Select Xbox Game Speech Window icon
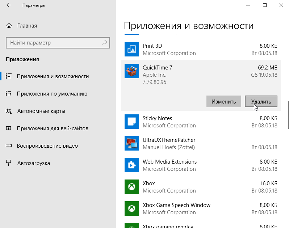 pos(132,208)
